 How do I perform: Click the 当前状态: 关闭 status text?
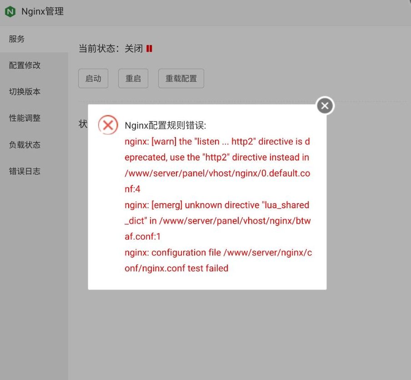tap(111, 49)
